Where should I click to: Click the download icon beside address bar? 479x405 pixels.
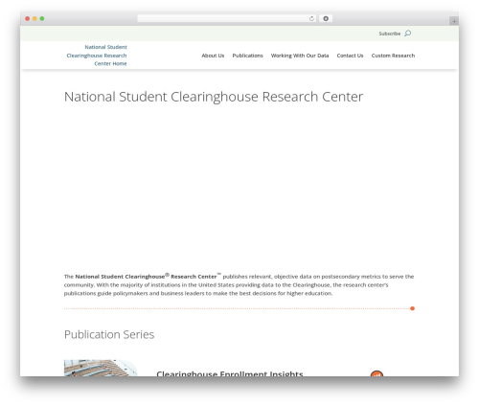326,19
